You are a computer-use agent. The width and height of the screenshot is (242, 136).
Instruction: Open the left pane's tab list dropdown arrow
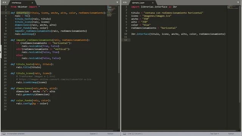pyautogui.click(x=117, y=3)
